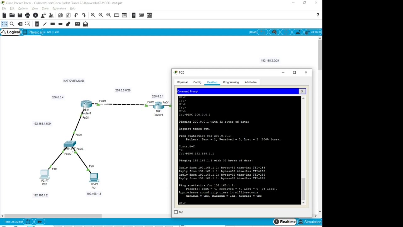The height and width of the screenshot is (227, 403).
Task: Save the network with the floppy icon
Action: point(20,15)
